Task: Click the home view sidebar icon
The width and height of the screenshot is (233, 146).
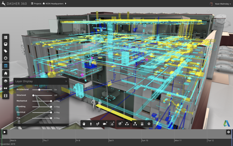Action: [x=6, y=73]
